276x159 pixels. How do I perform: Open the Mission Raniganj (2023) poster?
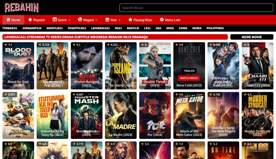click(x=87, y=66)
